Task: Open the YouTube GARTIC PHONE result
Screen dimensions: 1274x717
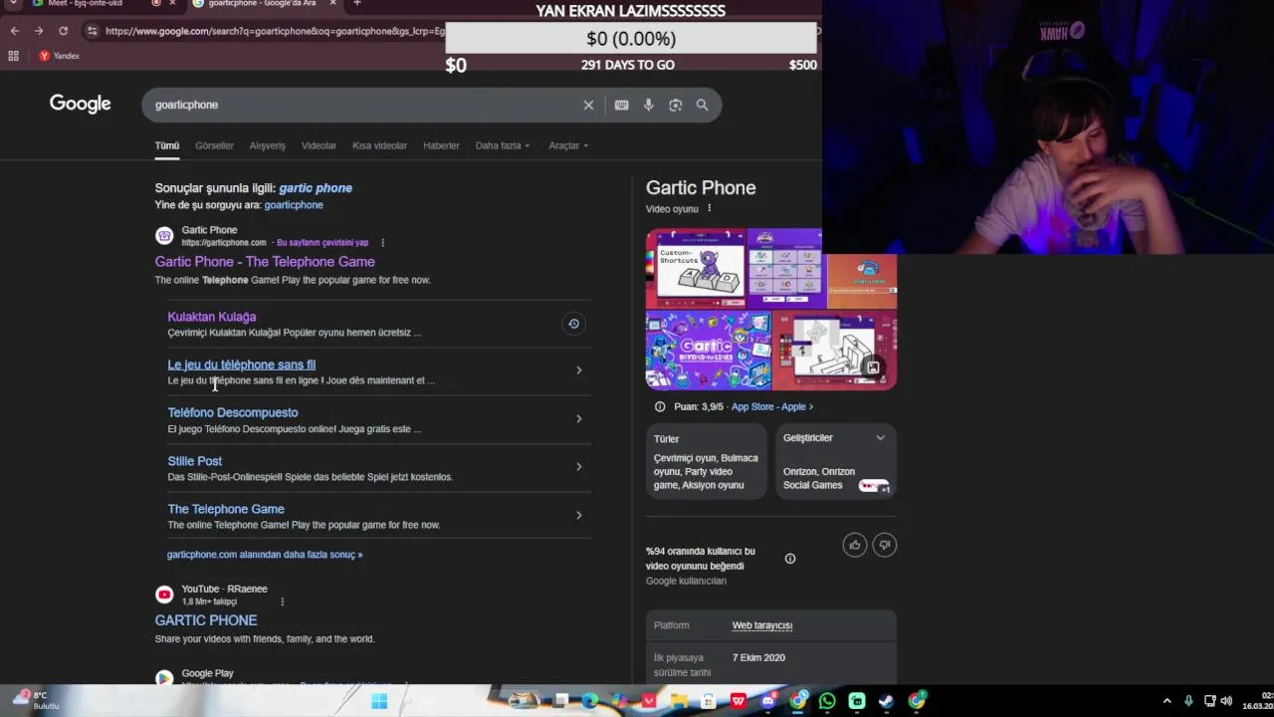Action: tap(206, 620)
